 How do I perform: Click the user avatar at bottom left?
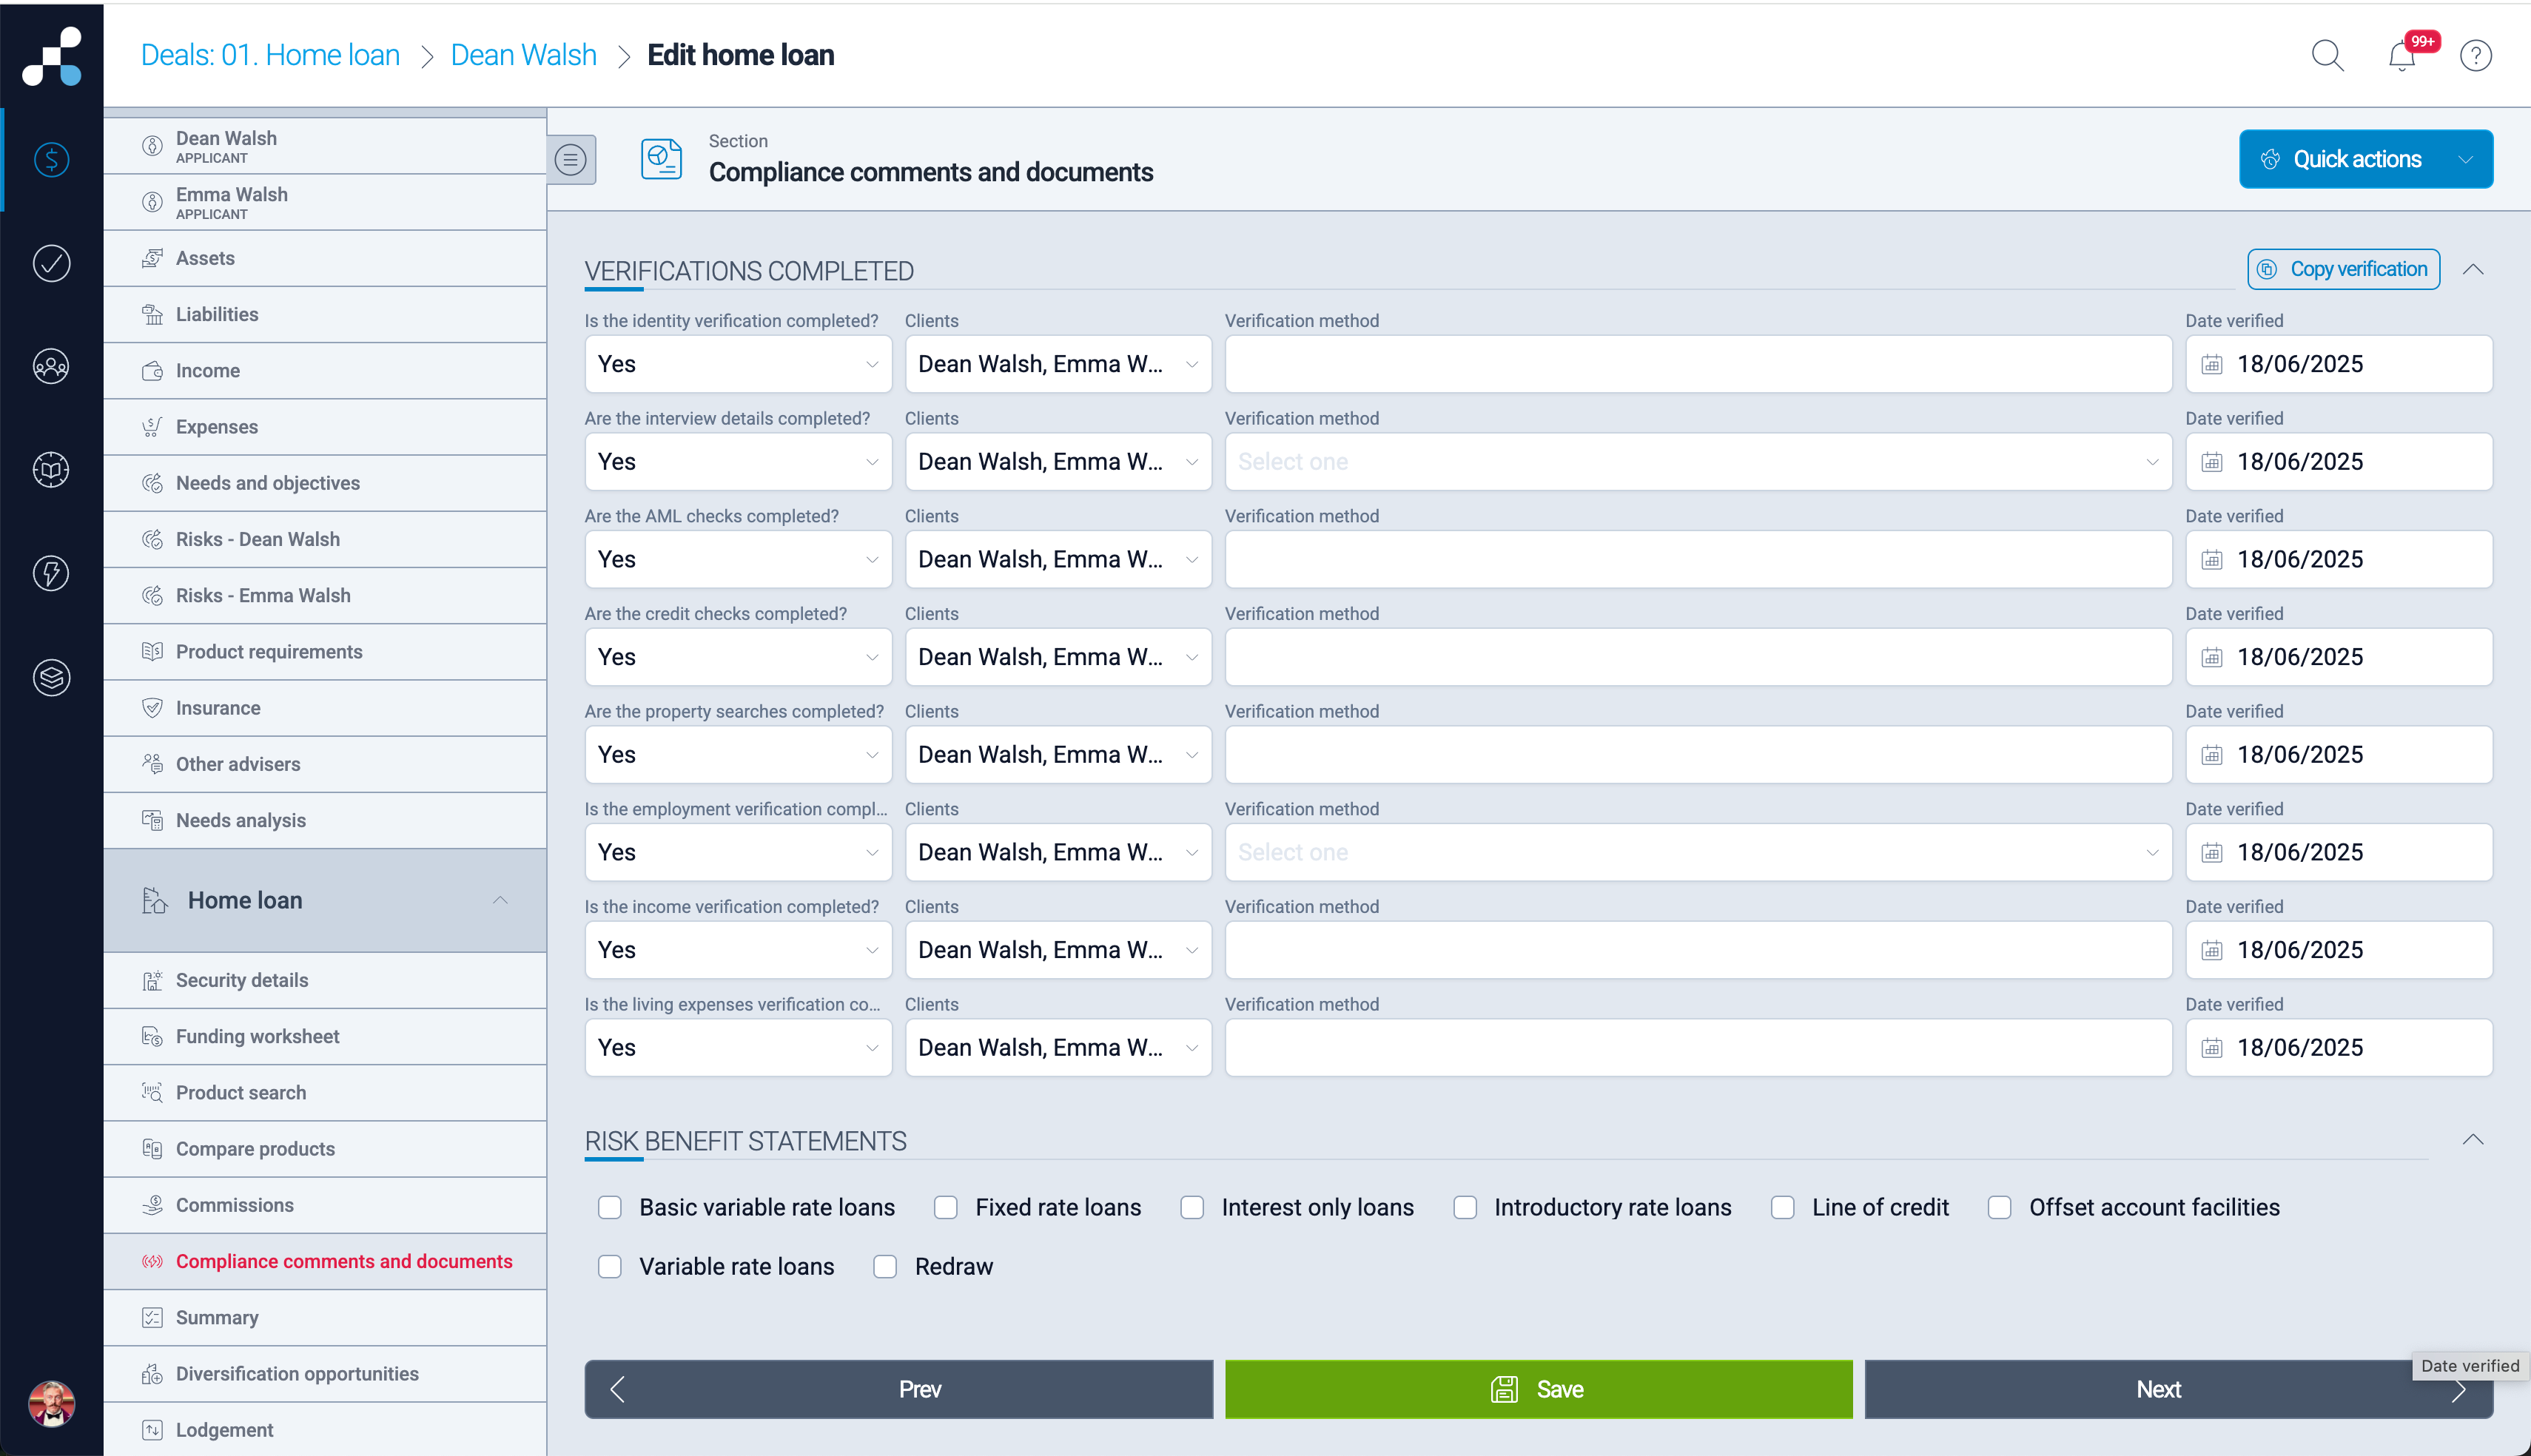[x=52, y=1403]
